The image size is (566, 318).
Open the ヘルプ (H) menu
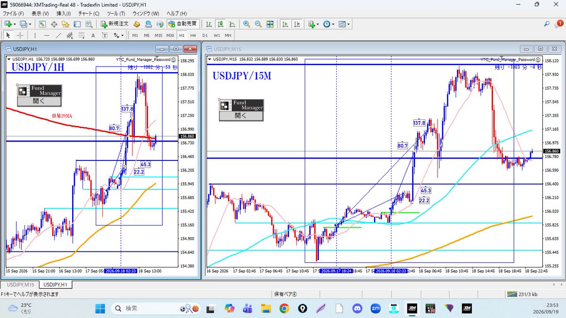point(177,13)
